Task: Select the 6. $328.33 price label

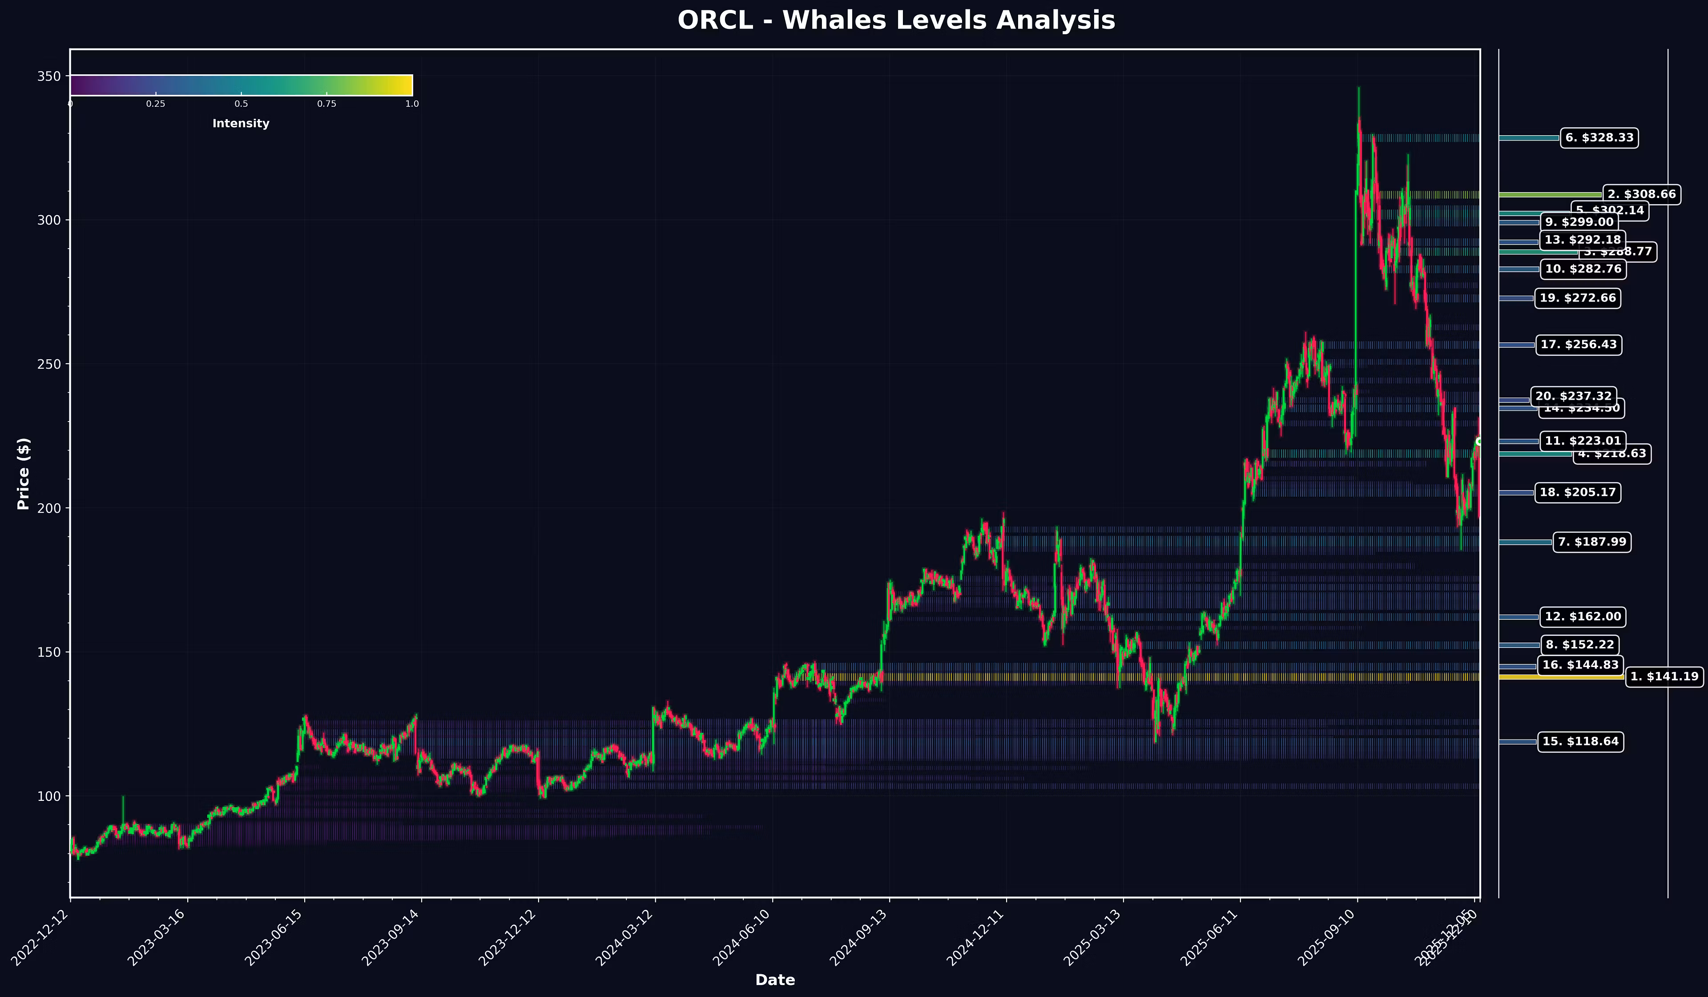Action: point(1599,137)
